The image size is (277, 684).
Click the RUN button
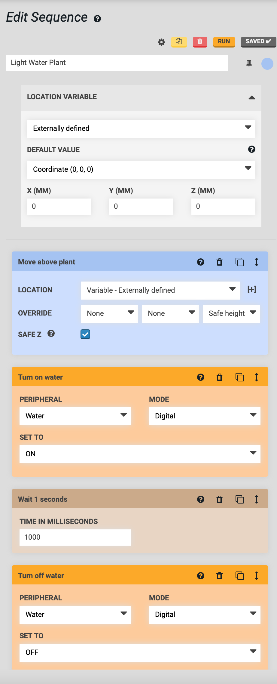(224, 42)
